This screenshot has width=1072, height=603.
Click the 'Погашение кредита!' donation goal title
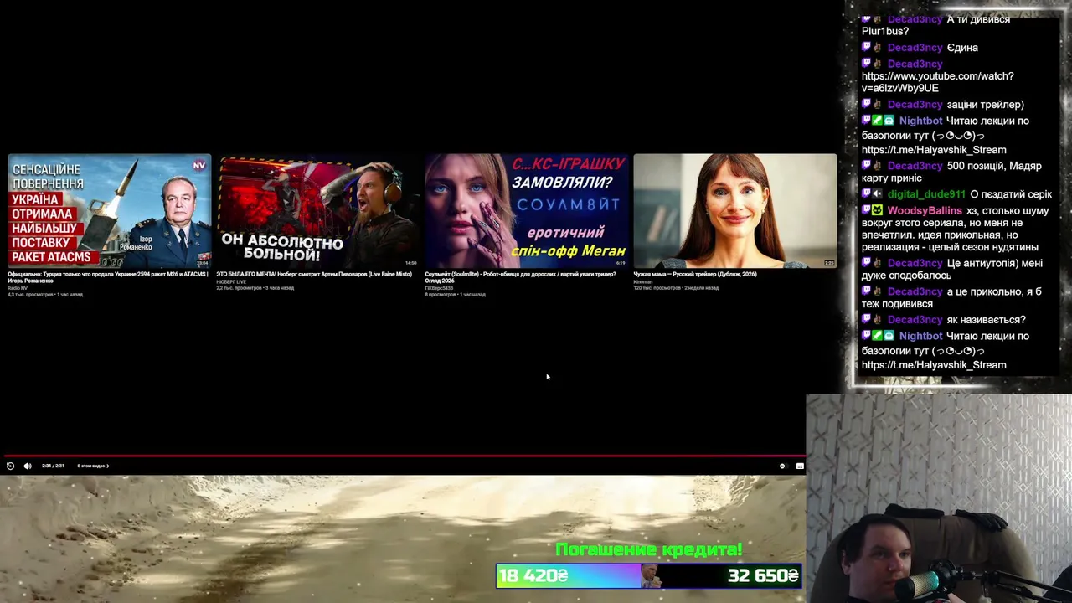(x=649, y=550)
